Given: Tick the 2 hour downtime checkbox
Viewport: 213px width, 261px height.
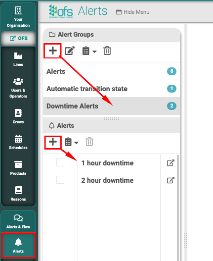Looking at the screenshot, I should point(60,180).
